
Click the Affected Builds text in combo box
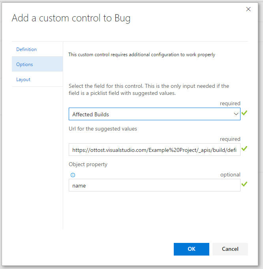pyautogui.click(x=91, y=114)
